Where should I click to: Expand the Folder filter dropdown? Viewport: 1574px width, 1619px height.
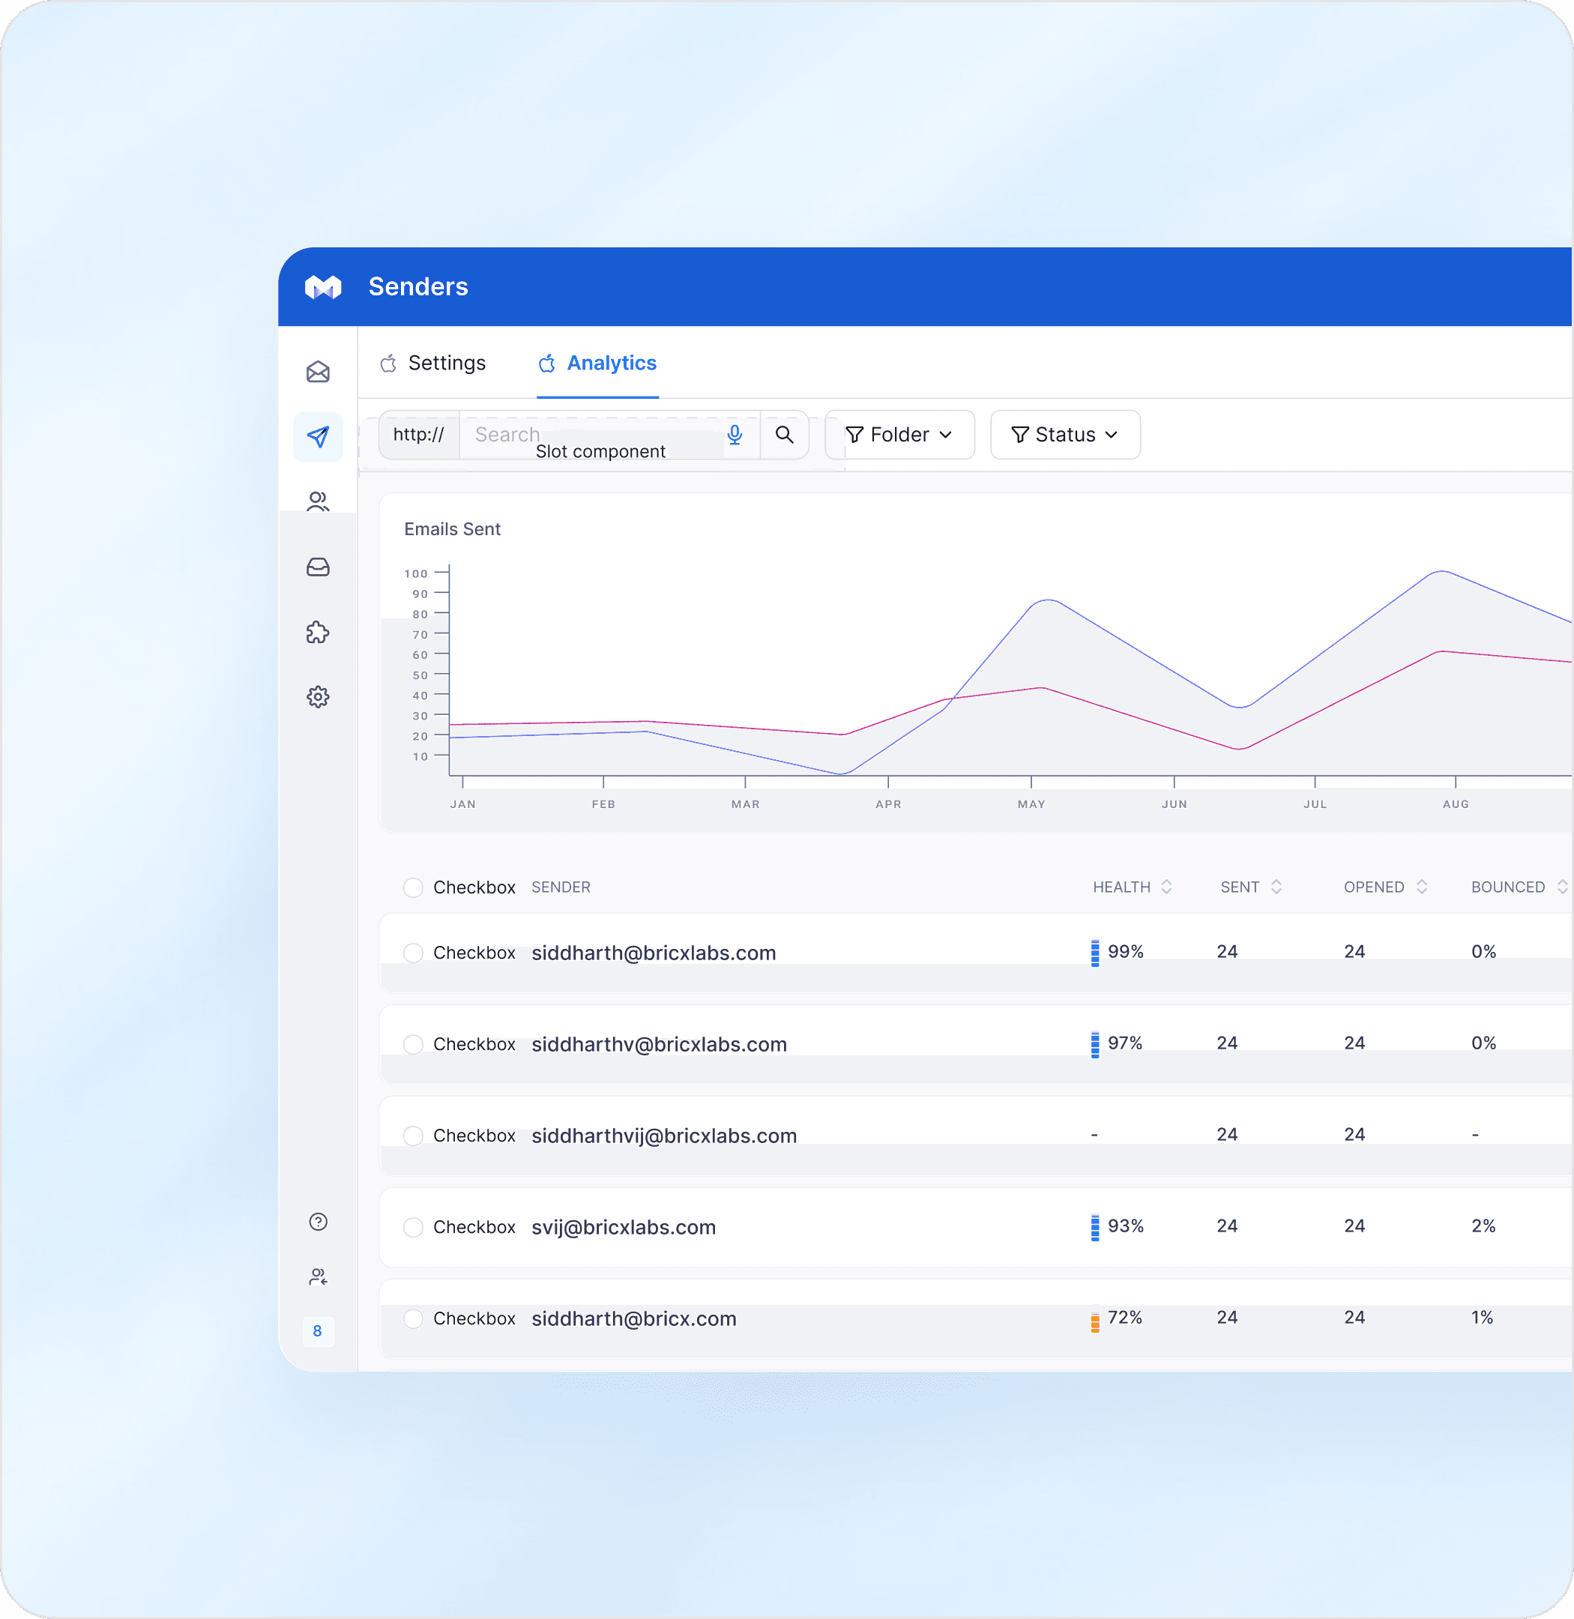[899, 435]
